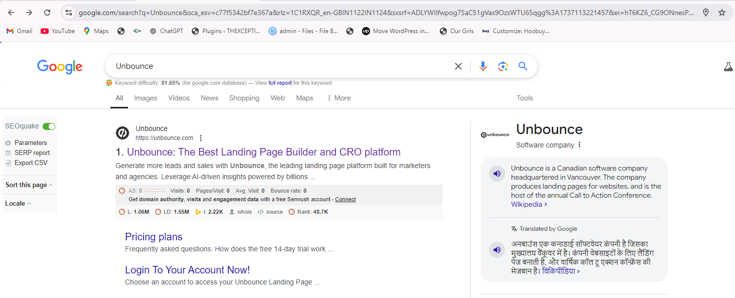The height and width of the screenshot is (298, 735).
Task: Switch to the Images tab
Action: pos(146,98)
